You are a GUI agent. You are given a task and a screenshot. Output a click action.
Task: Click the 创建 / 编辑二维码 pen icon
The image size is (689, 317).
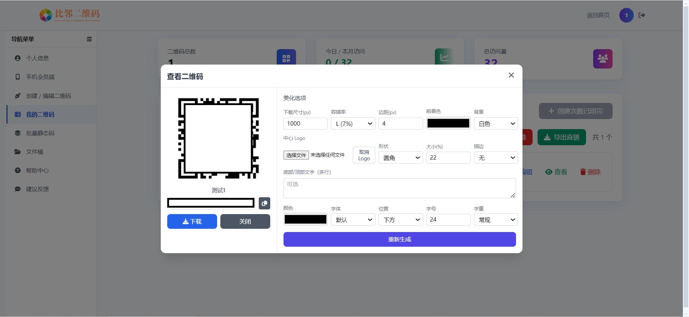point(18,96)
